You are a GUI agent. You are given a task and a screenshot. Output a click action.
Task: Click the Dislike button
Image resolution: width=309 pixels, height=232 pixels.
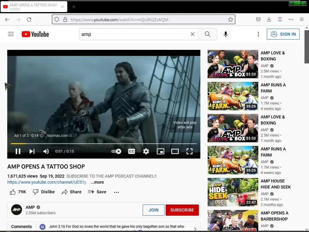(44, 192)
